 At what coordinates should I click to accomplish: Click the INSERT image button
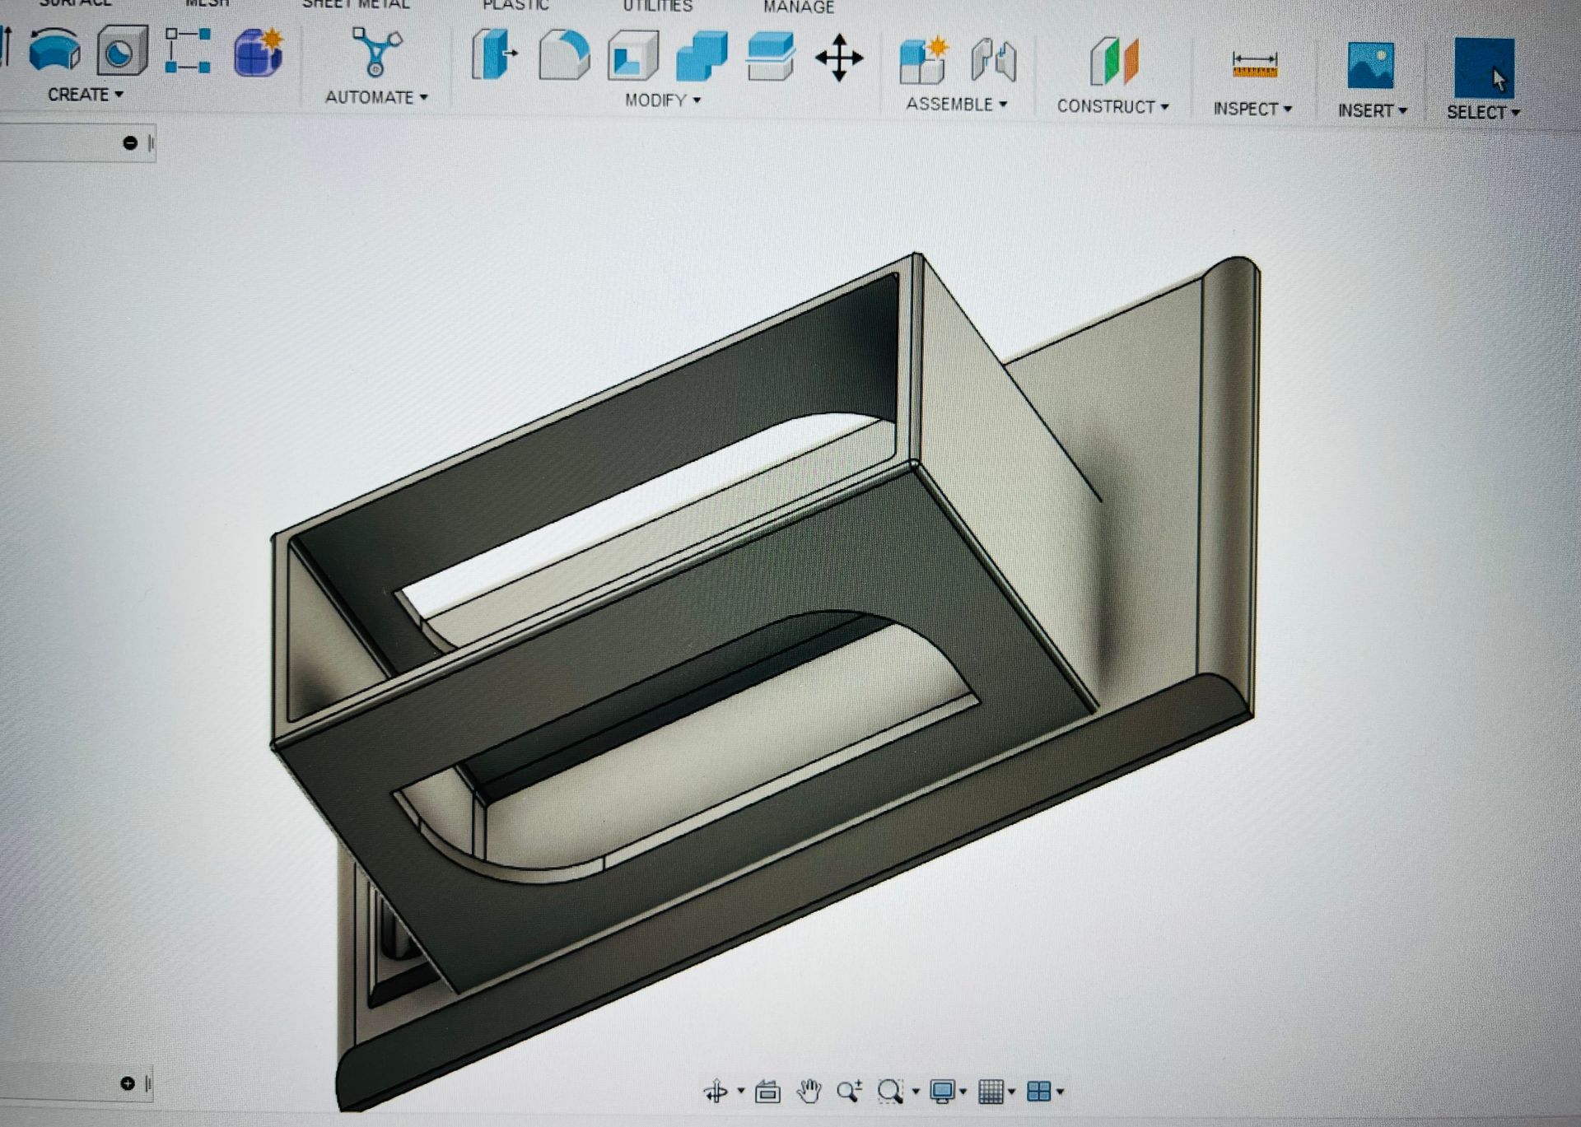click(1370, 66)
